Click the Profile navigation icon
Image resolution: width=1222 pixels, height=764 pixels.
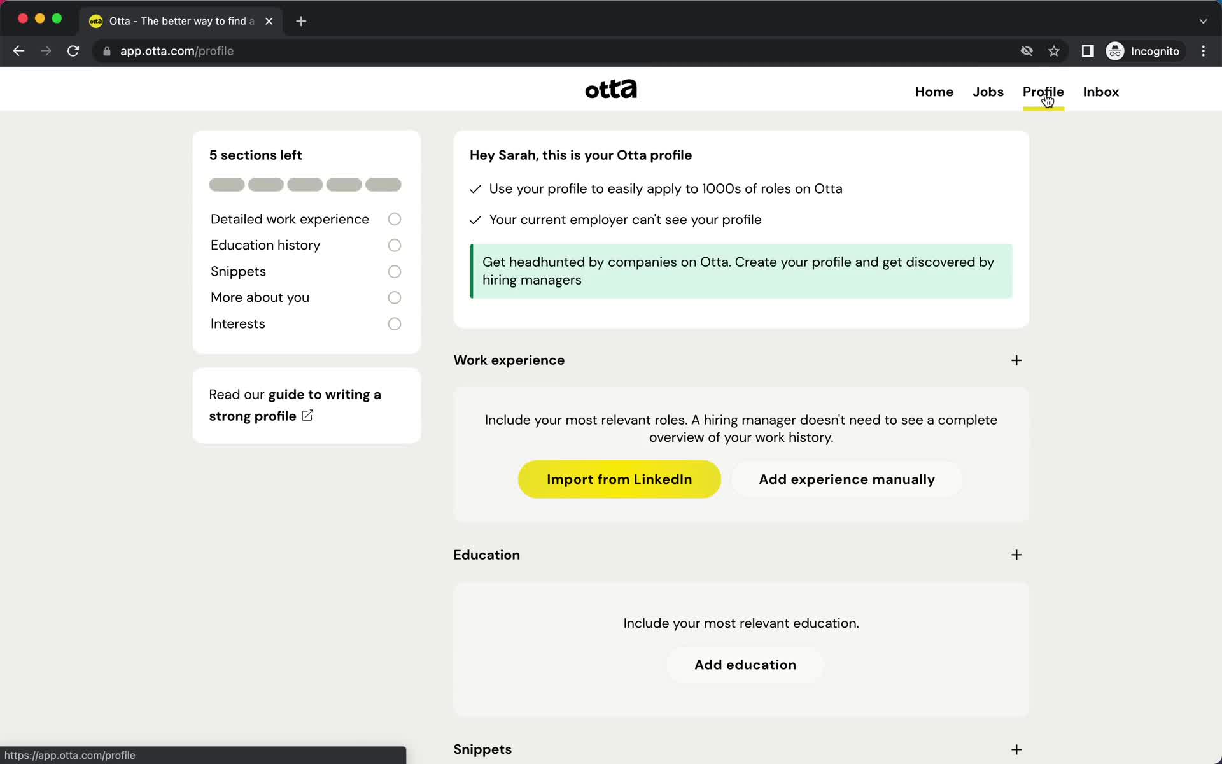click(1043, 92)
